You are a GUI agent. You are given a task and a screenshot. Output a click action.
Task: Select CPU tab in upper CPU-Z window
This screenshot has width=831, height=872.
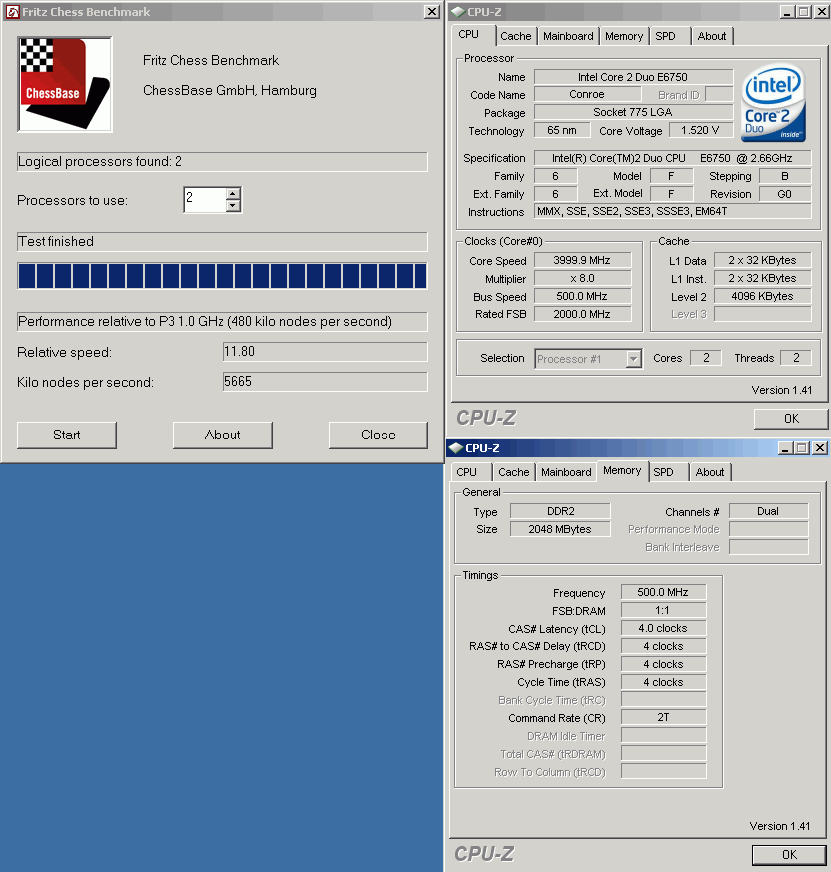click(x=472, y=35)
